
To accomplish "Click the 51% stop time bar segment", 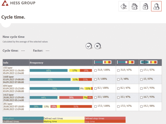I will (x=76, y=106).
